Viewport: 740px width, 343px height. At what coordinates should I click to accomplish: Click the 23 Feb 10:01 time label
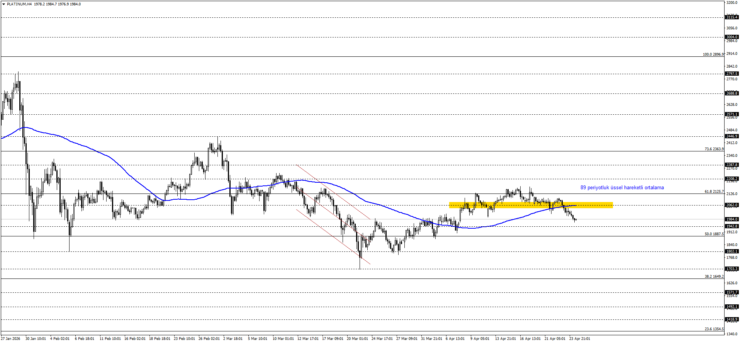[x=184, y=339]
